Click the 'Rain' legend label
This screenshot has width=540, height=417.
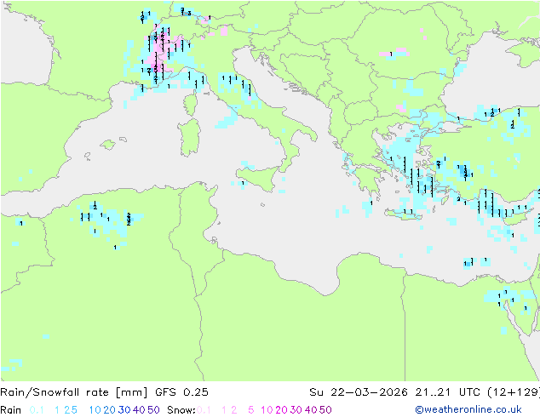click(x=11, y=410)
